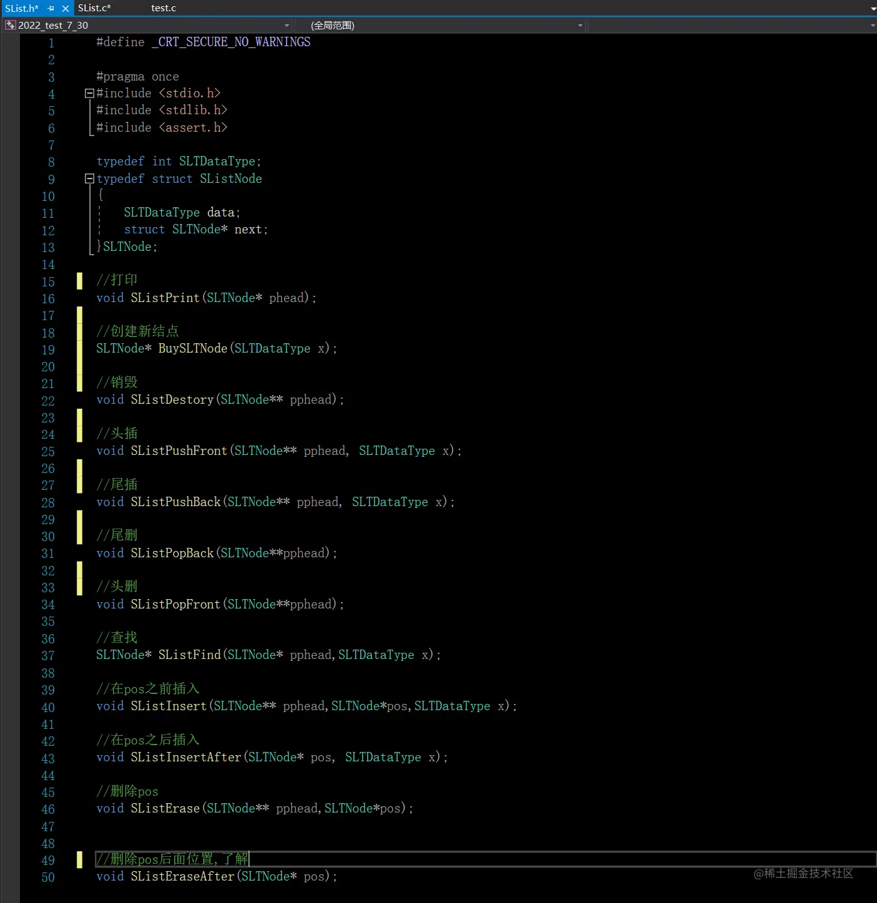Click the project icon beside 2022_test_7_30
Image resolution: width=877 pixels, height=903 pixels.
(x=9, y=25)
